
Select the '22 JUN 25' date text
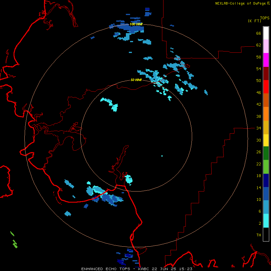pyautogui.click(x=164, y=269)
